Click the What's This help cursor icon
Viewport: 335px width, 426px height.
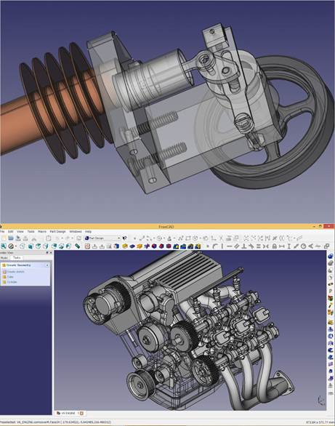(x=124, y=238)
